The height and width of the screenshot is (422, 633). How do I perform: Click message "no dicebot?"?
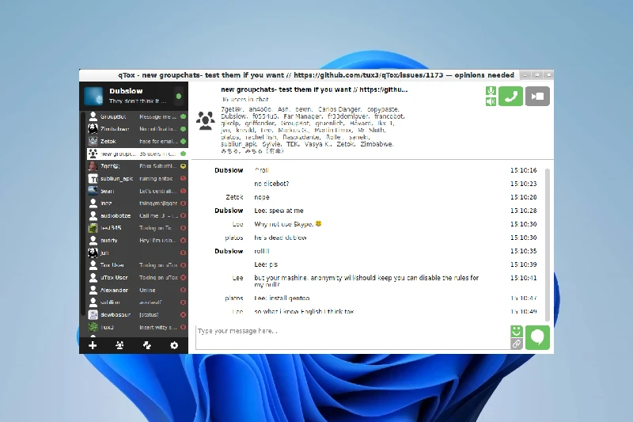271,184
